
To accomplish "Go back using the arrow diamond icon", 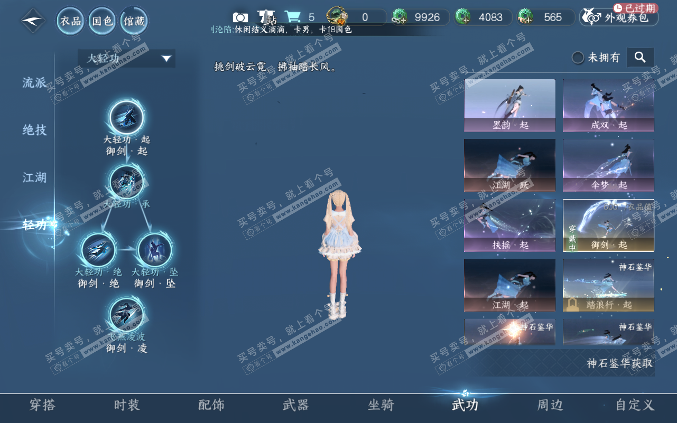I will point(33,21).
